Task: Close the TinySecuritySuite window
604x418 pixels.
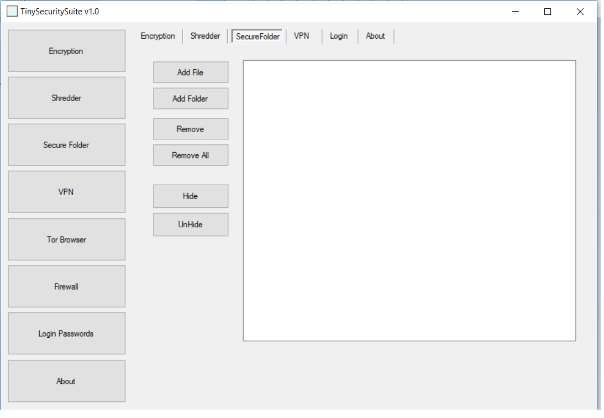Action: point(580,12)
